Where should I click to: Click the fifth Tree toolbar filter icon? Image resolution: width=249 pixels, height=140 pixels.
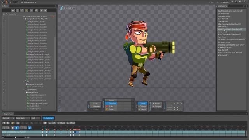(x=31, y=10)
